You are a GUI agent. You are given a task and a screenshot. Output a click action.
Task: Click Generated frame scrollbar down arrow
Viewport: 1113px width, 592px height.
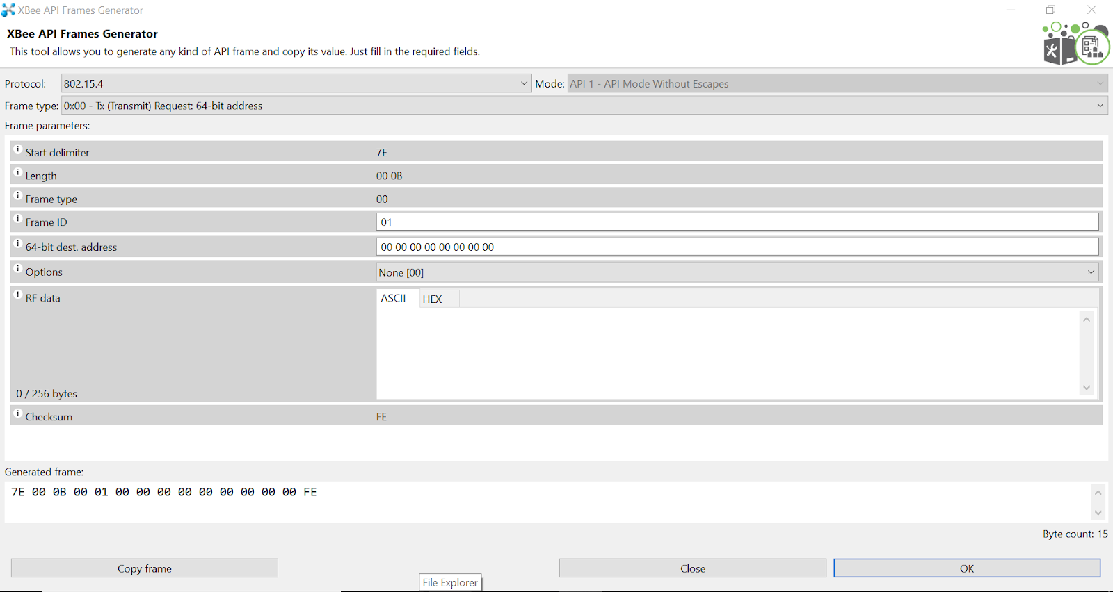pos(1098,513)
